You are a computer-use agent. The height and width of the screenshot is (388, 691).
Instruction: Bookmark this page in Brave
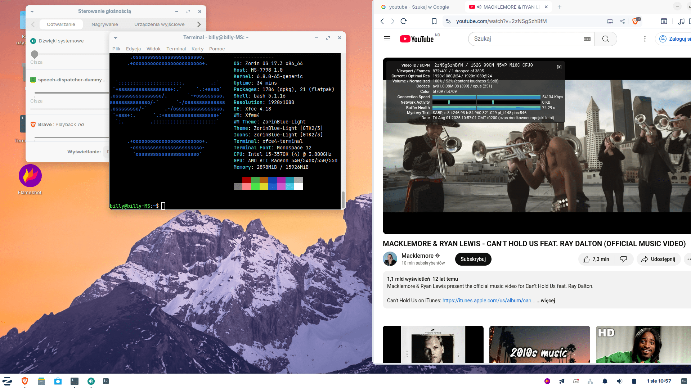click(434, 21)
